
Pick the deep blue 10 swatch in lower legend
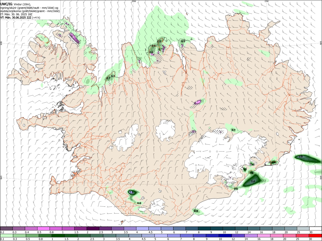(x=225, y=236)
